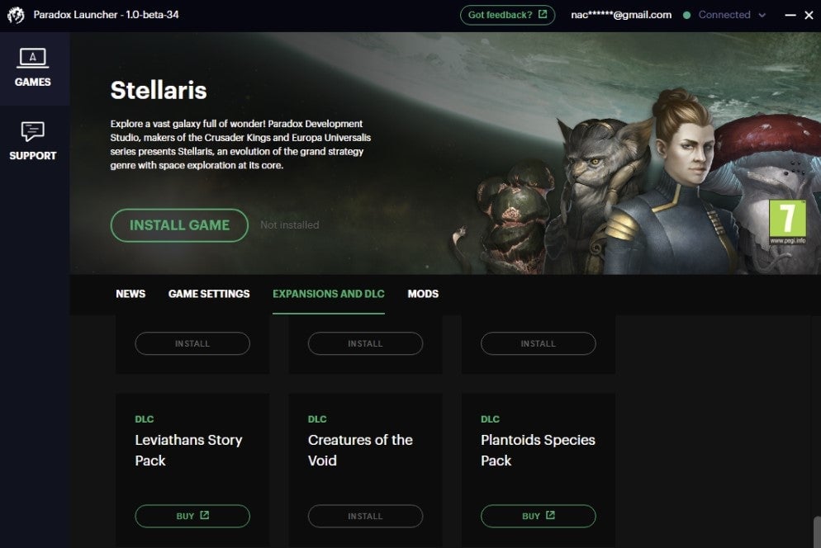Screen dimensions: 821x548
Task: Click the Install Game button
Action: pyautogui.click(x=179, y=225)
